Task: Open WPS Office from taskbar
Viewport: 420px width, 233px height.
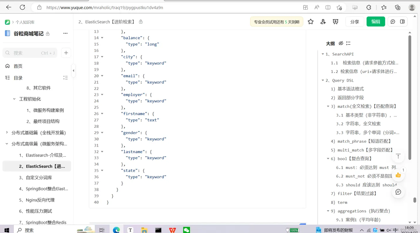Action: (172, 230)
